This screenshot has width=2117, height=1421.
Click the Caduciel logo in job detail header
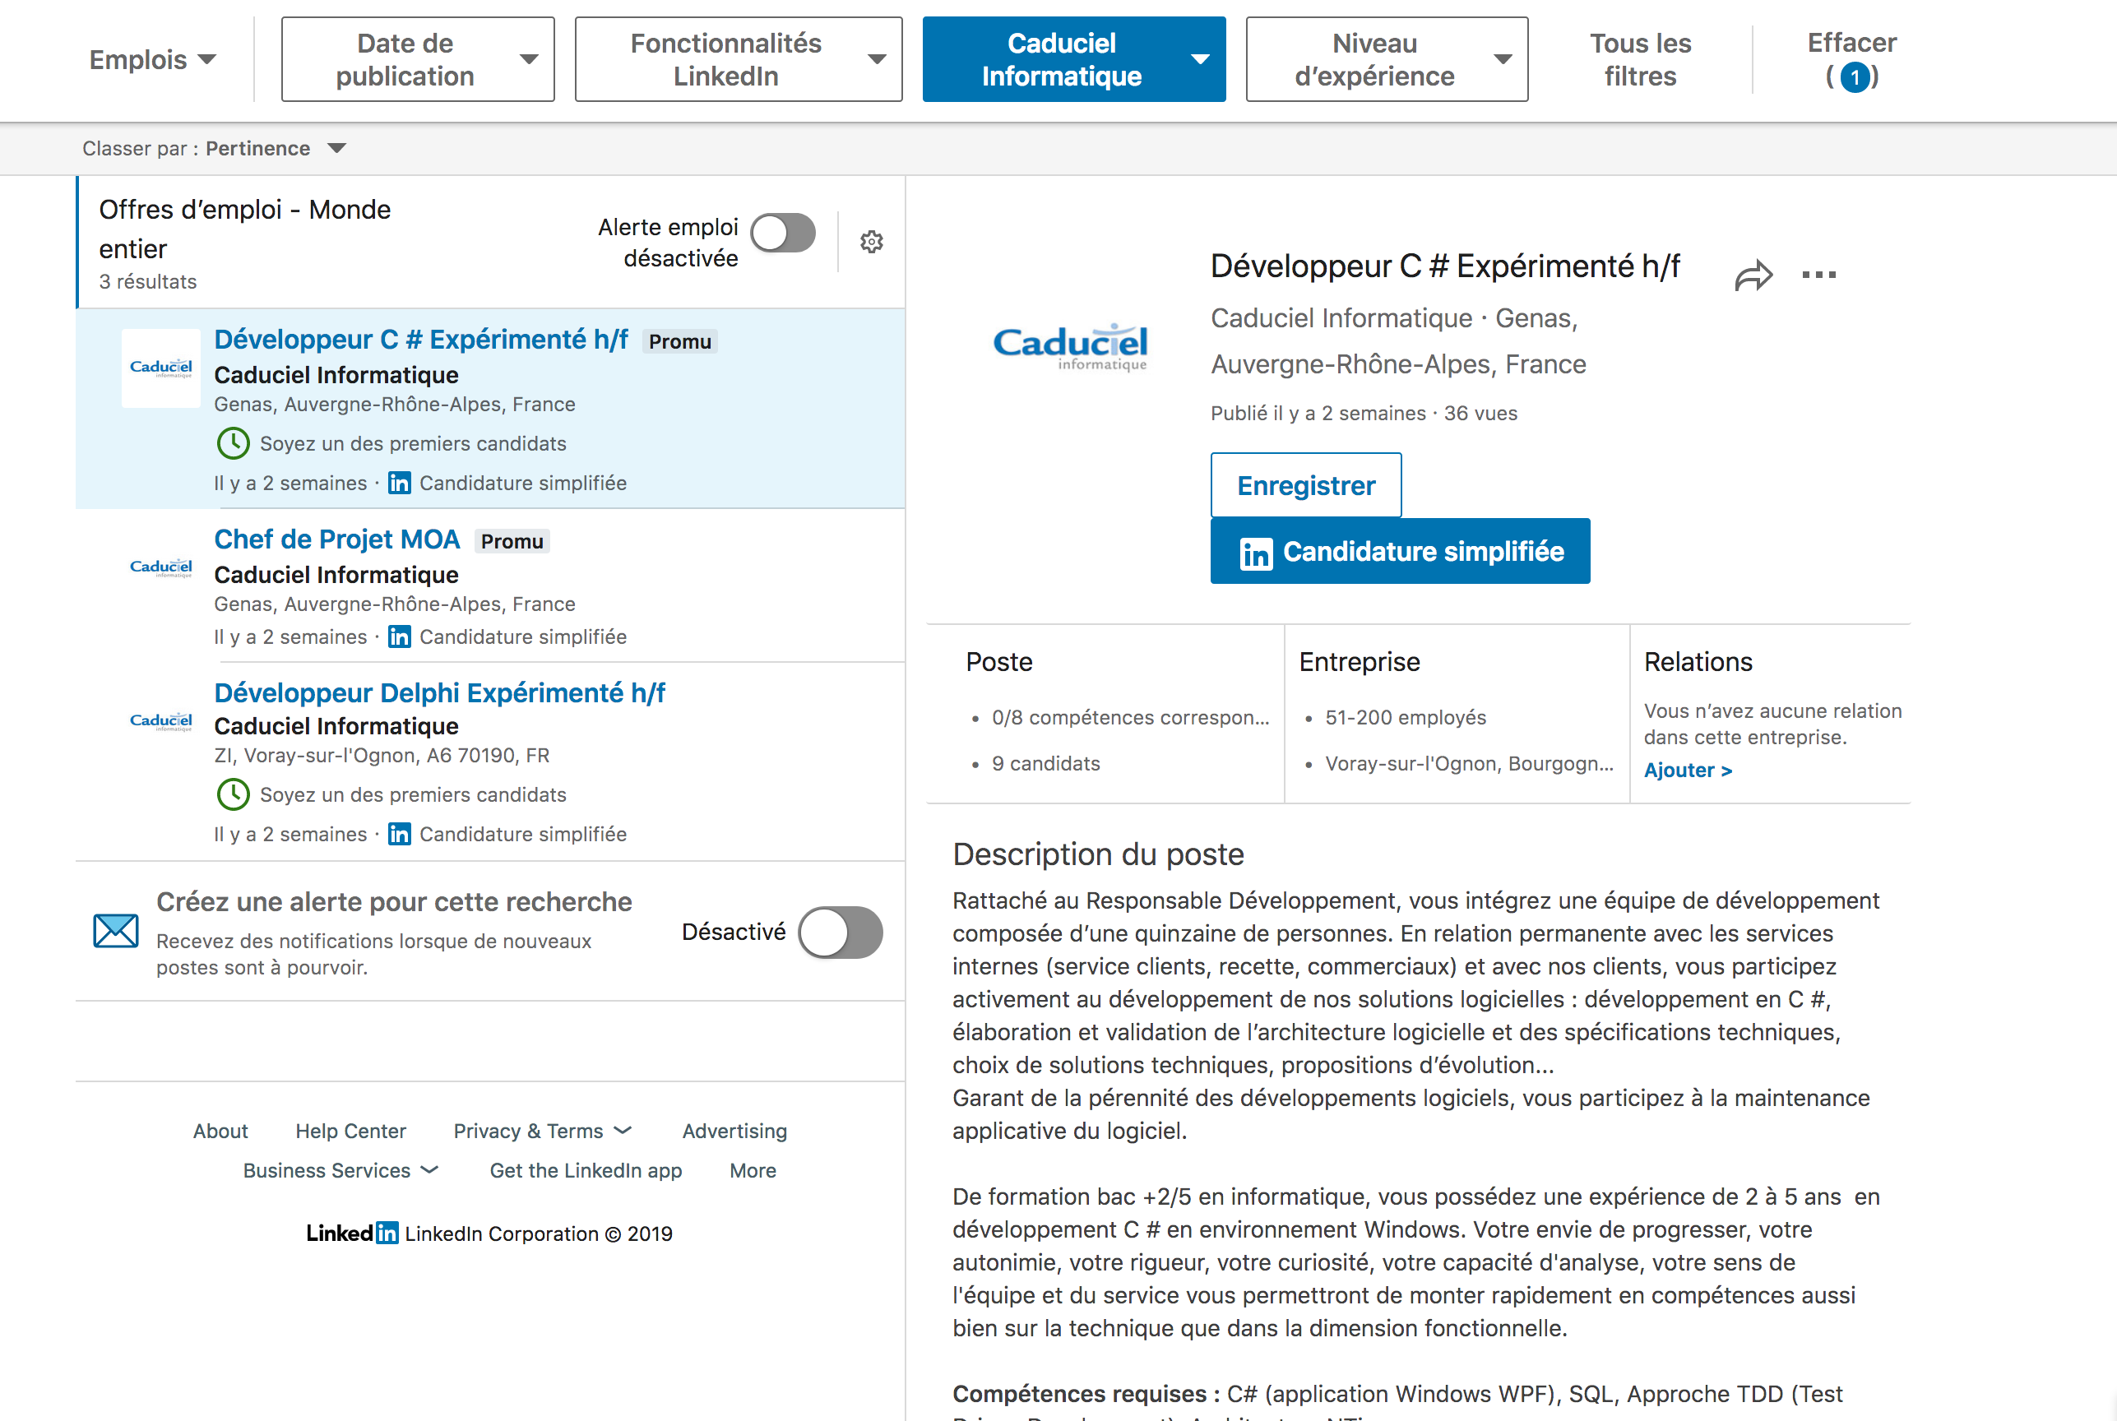[x=1069, y=348]
